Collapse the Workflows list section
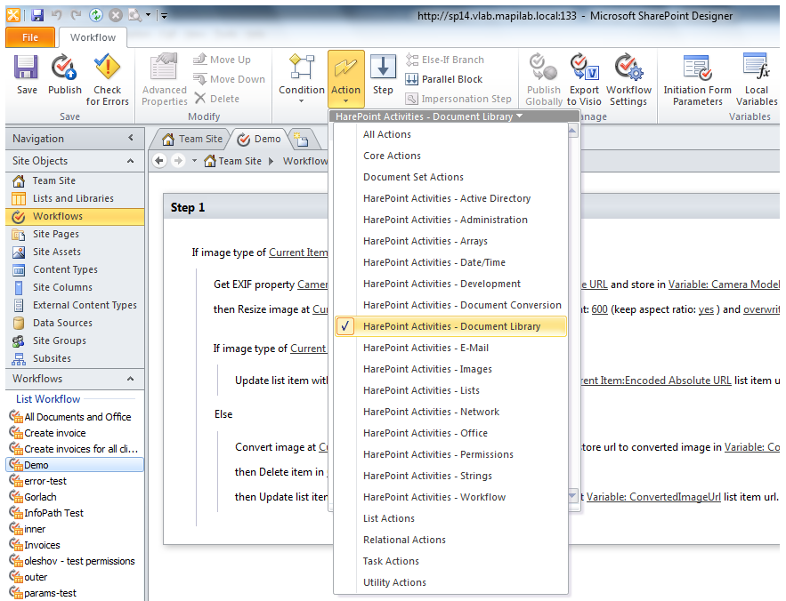Screen dimensions: 786x601 (131, 379)
